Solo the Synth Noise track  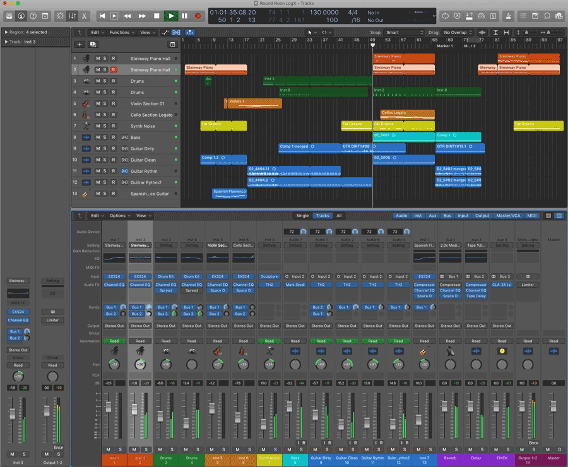(105, 126)
